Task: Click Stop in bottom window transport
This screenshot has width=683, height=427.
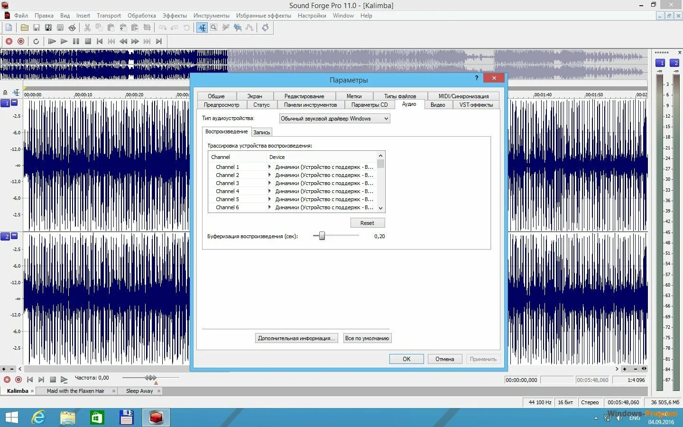Action: click(x=53, y=380)
